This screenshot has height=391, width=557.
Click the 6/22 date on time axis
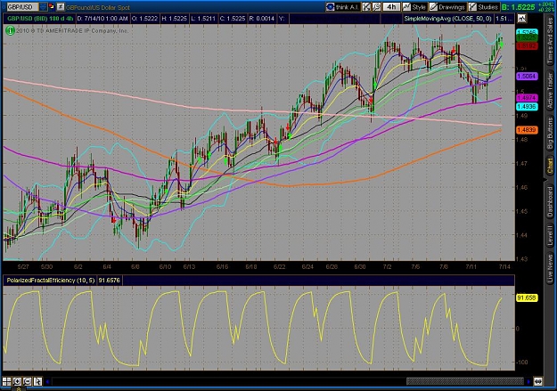280,266
